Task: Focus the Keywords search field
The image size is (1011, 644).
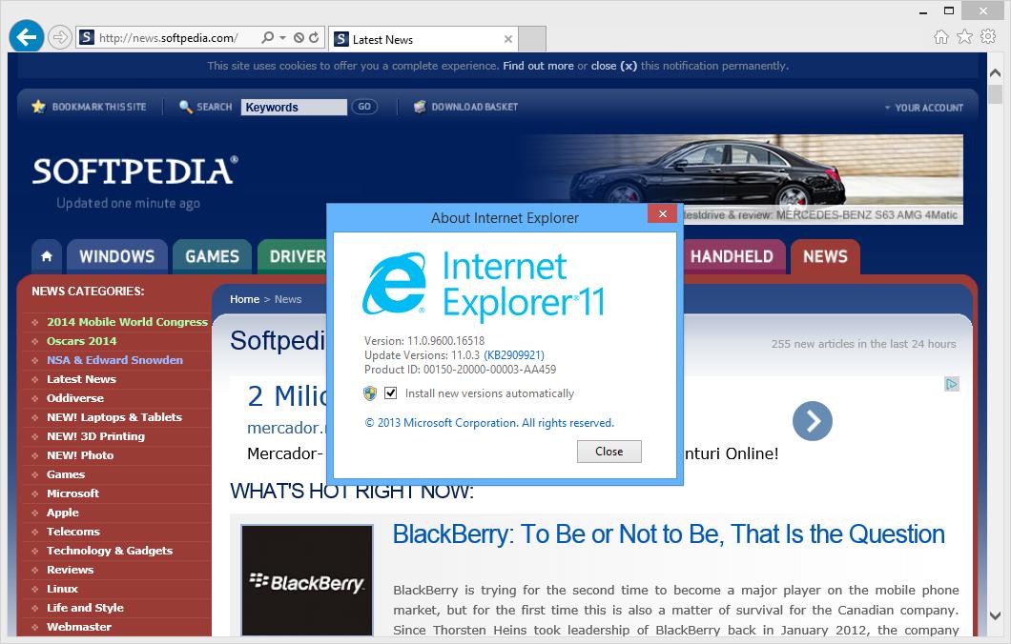Action: coord(294,107)
